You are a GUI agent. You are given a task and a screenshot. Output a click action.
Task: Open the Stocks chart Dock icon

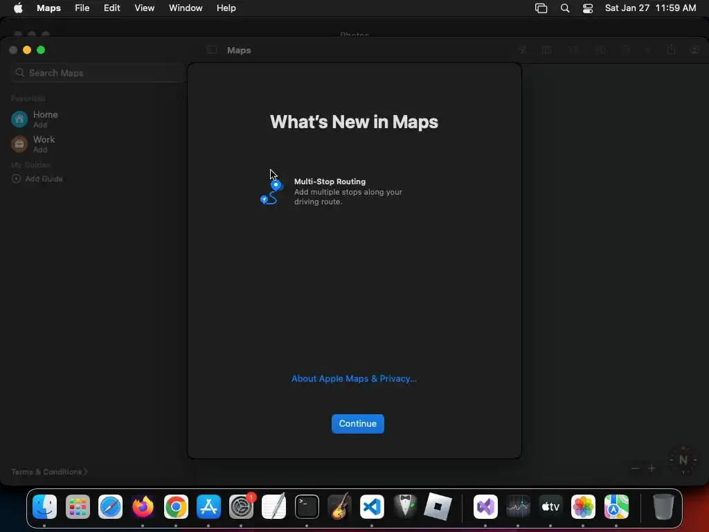518,506
